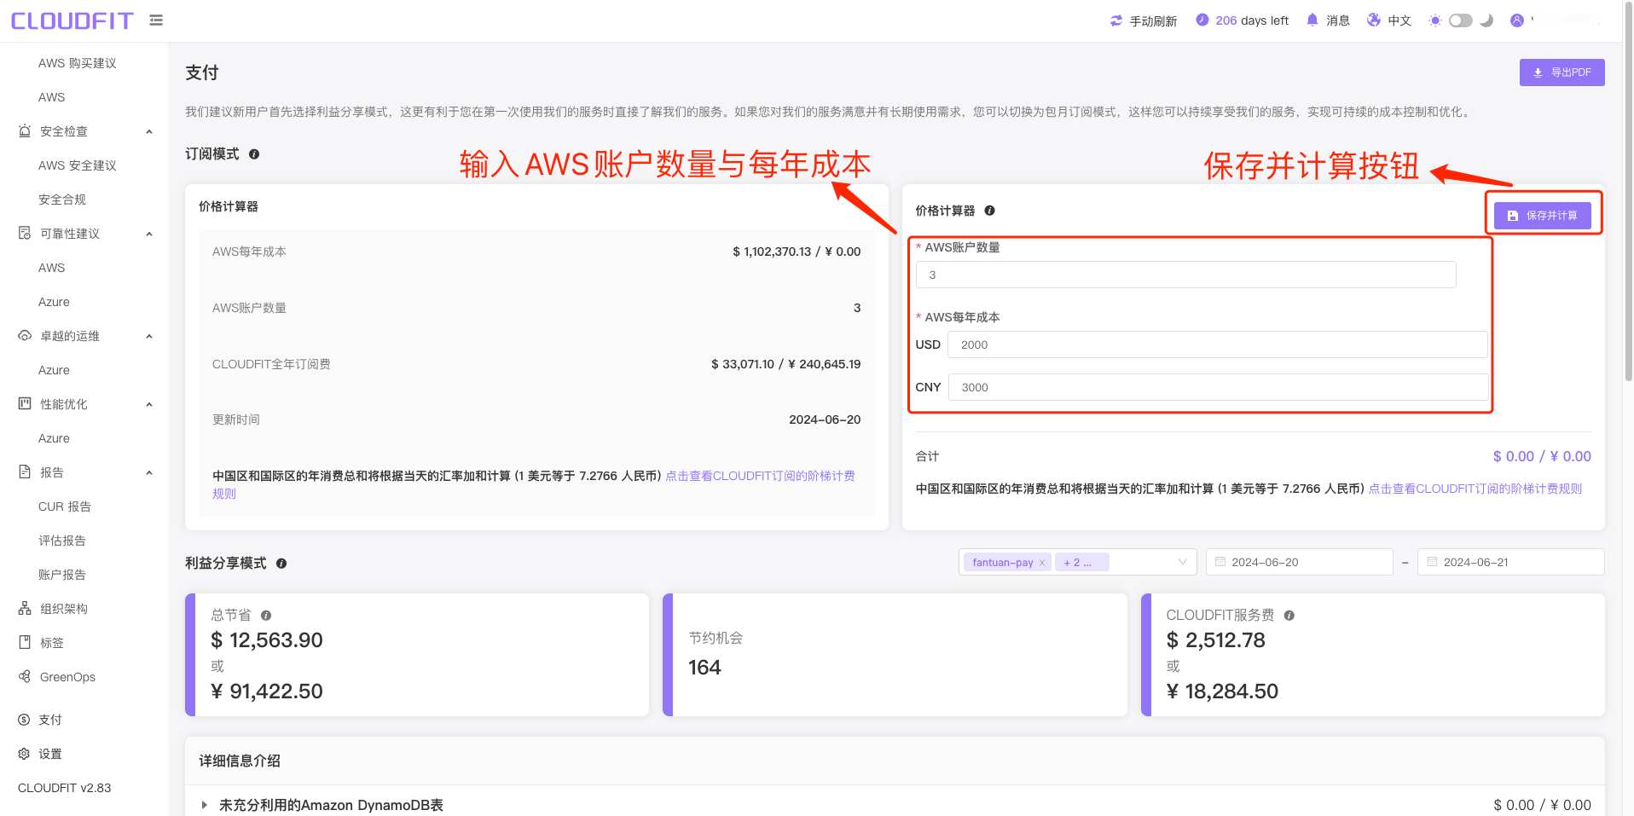
Task: Click info icon next to CLOUDFIT服务费
Action: (x=1289, y=616)
